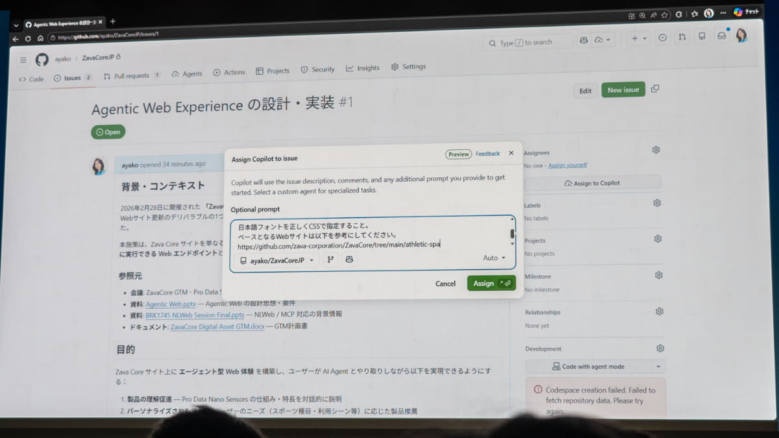Click the Assign yourself link

pyautogui.click(x=567, y=165)
